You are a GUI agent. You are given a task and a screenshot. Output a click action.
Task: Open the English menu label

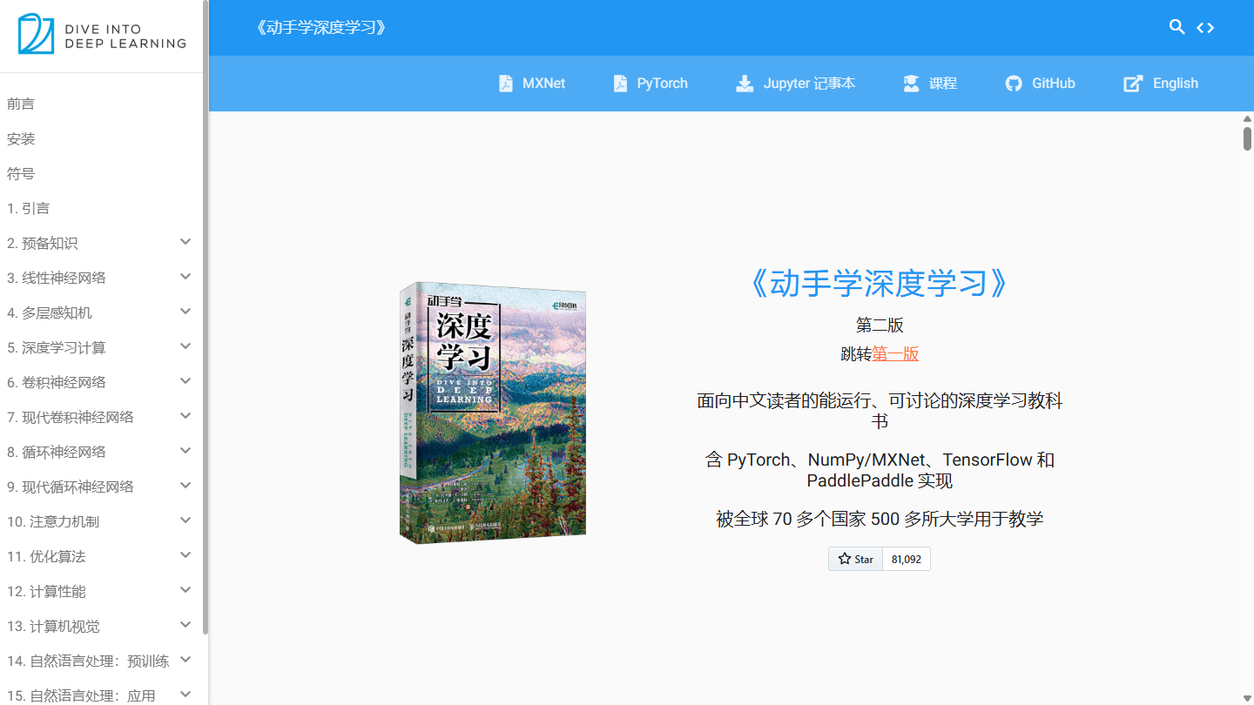click(1176, 84)
